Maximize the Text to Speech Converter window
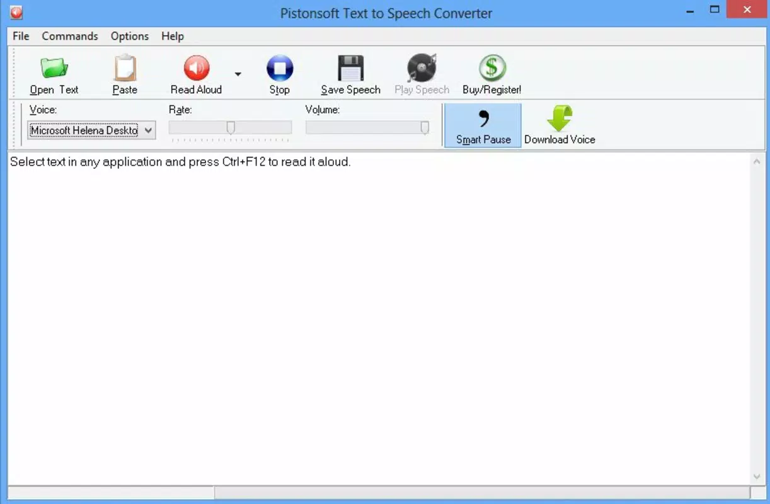770x504 pixels. pos(715,9)
